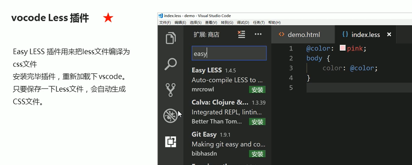Open the 任务(T) menu
Screen dimensions: 412x165
(x=259, y=22)
